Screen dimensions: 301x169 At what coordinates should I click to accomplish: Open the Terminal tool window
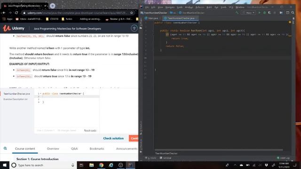point(165,158)
